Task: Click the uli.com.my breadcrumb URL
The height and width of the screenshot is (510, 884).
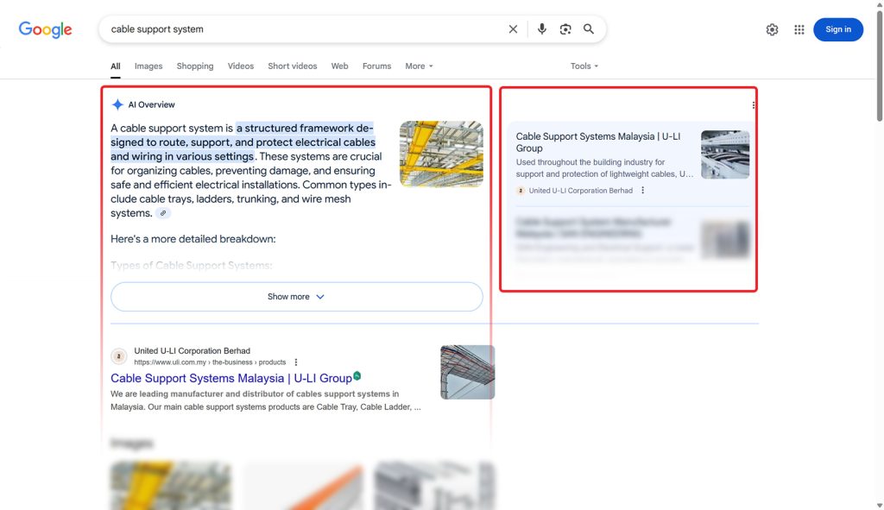Action: [210, 362]
